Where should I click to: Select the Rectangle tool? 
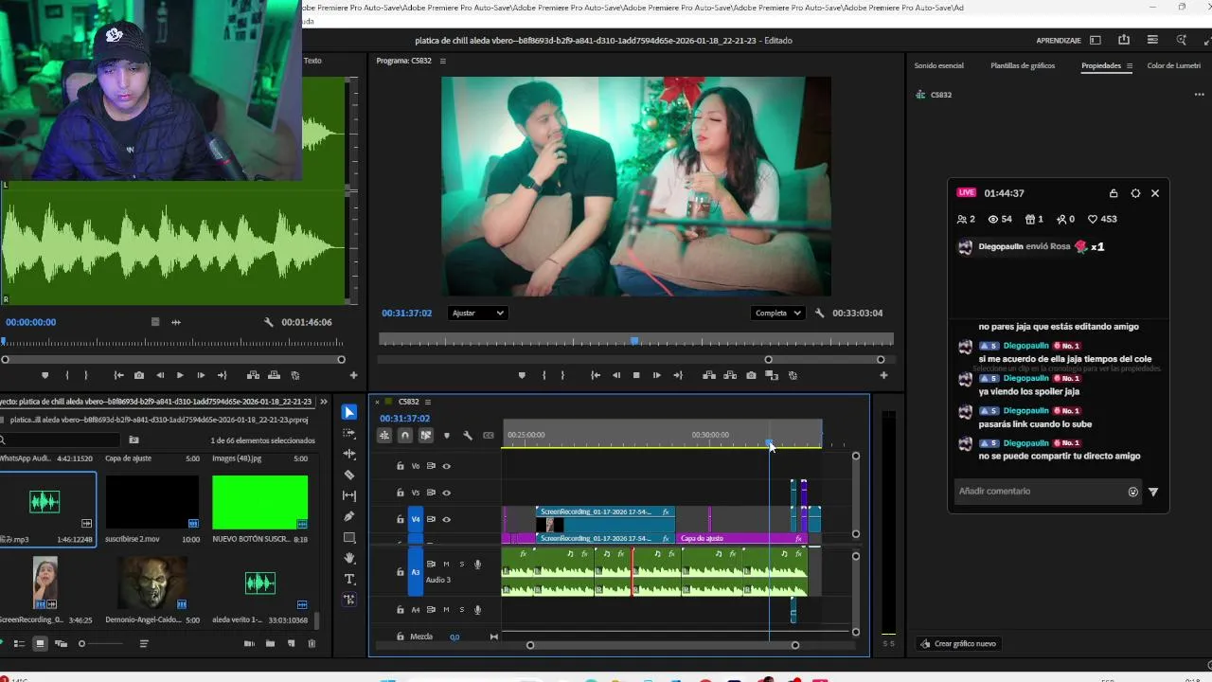pos(349,537)
